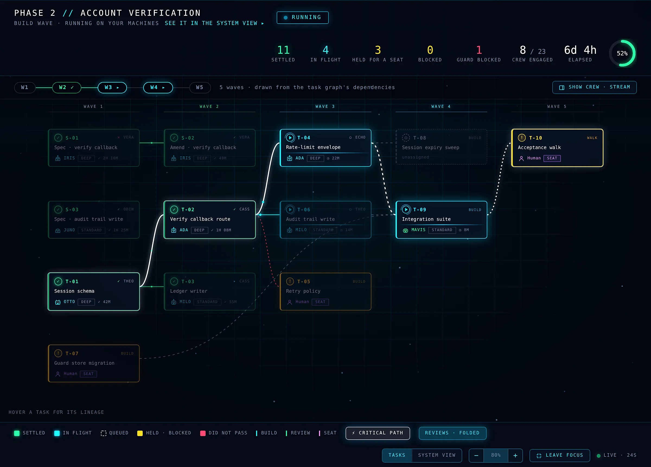Select the W1 wave pill

coord(25,87)
